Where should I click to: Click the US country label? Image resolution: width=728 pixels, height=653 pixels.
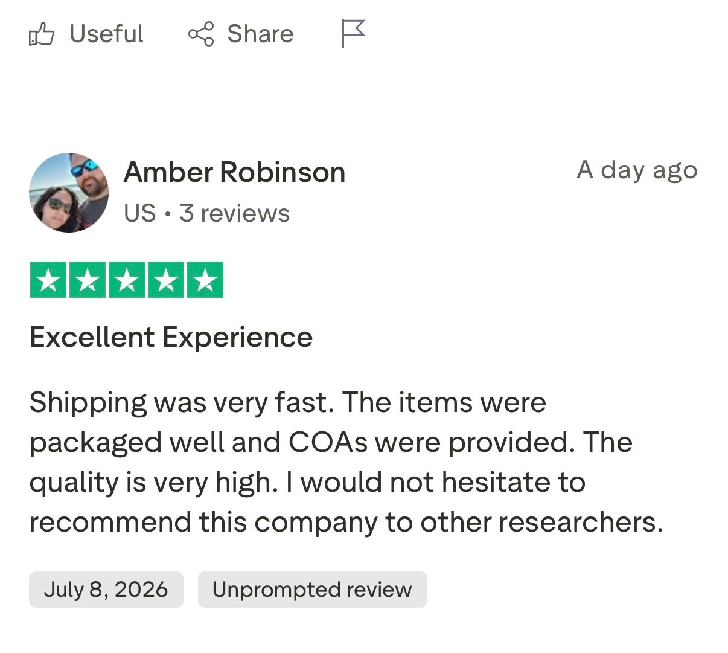coord(139,213)
